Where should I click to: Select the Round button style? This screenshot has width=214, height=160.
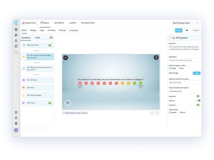coord(178,113)
